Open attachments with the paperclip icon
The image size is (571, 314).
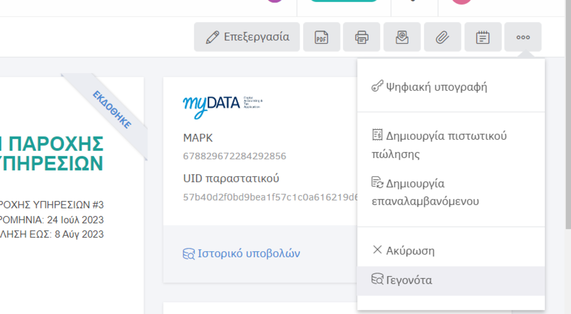[442, 37]
